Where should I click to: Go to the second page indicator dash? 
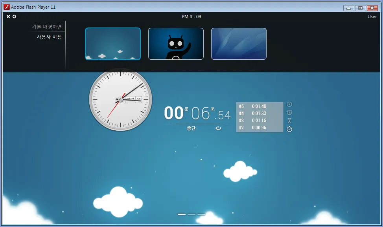pos(191,214)
